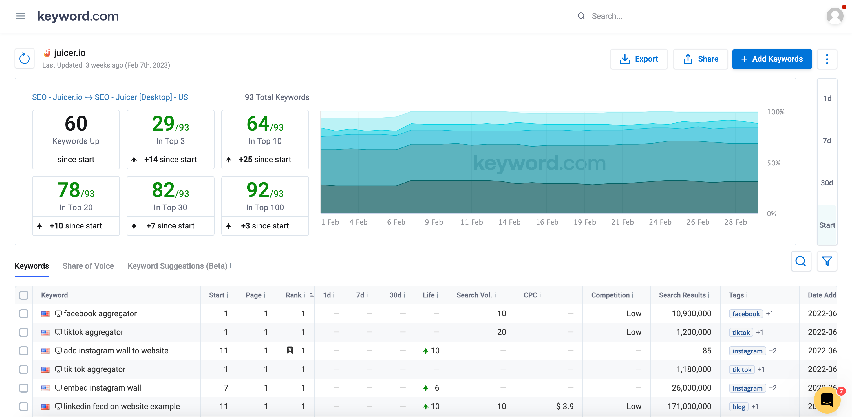Check the facebook aggregator row checkbox

(x=24, y=314)
